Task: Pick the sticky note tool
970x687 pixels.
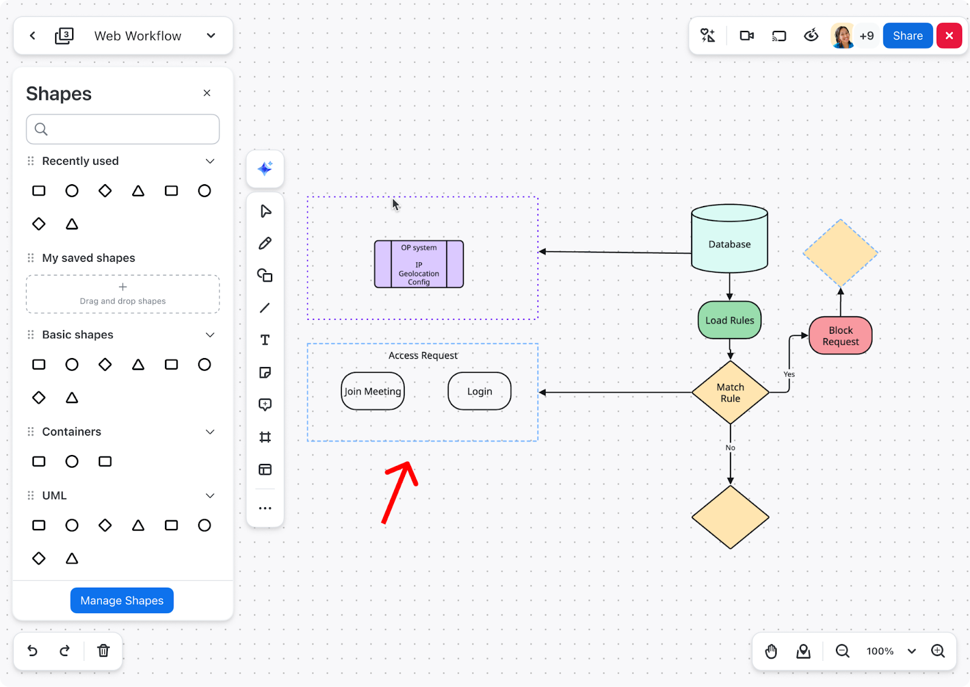Action: click(265, 373)
